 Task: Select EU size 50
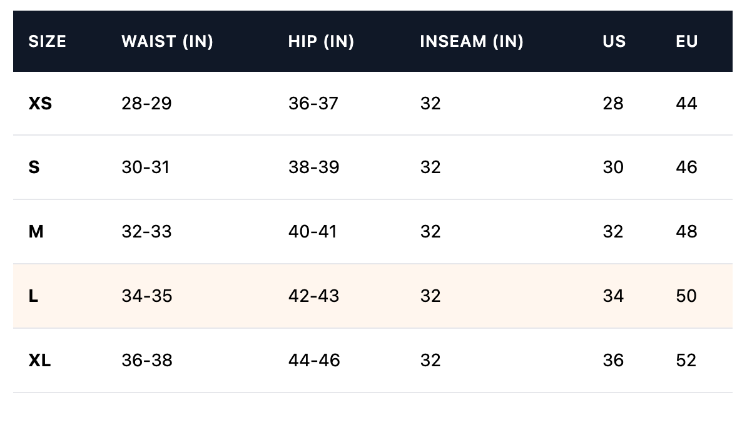tap(686, 296)
